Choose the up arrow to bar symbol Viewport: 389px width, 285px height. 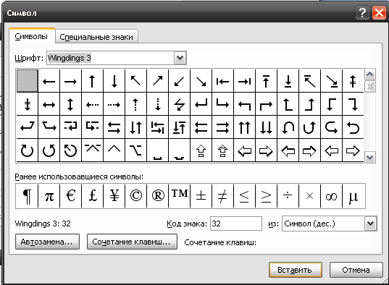point(266,81)
